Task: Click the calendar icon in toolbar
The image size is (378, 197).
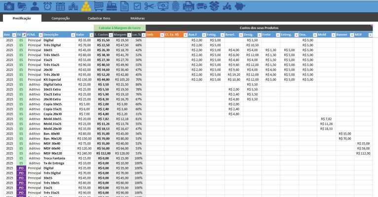Action: pos(60,6)
